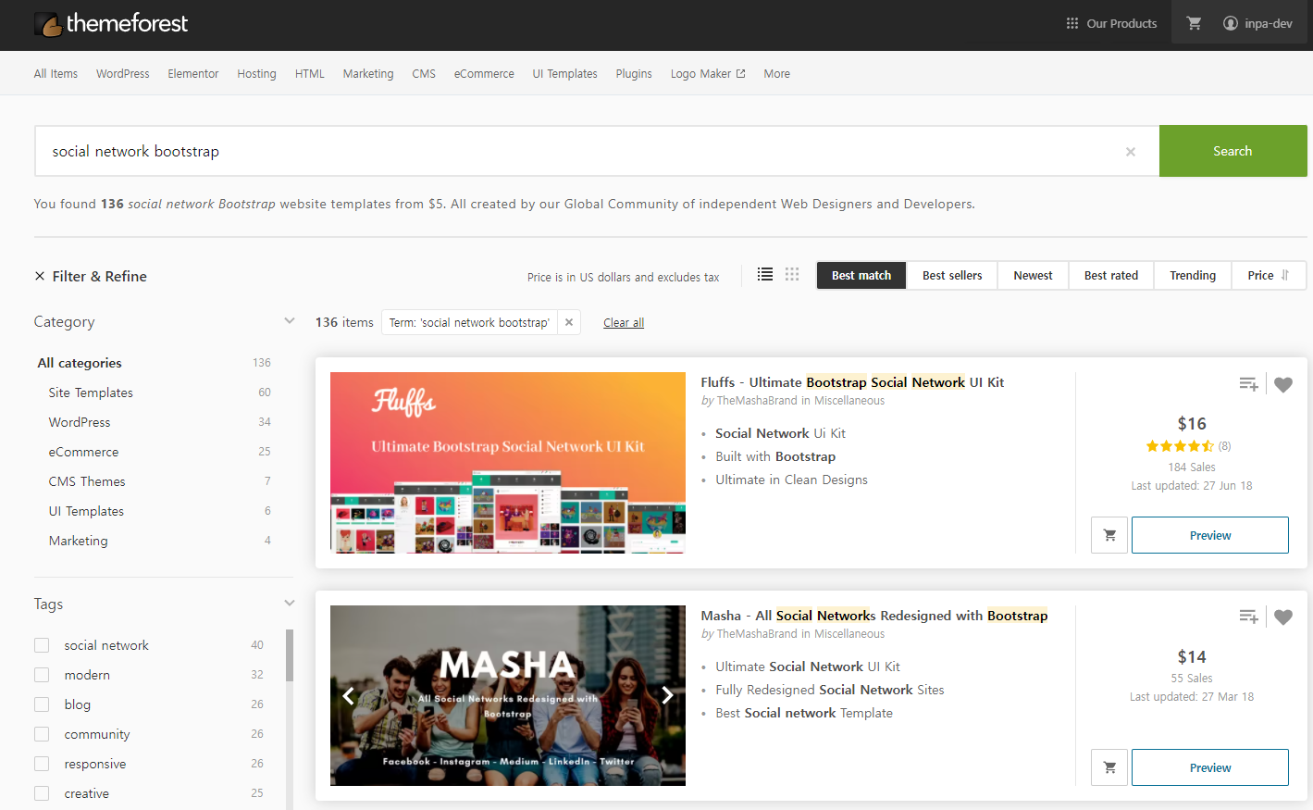
Task: Sort results by Trending
Action: pyautogui.click(x=1193, y=275)
